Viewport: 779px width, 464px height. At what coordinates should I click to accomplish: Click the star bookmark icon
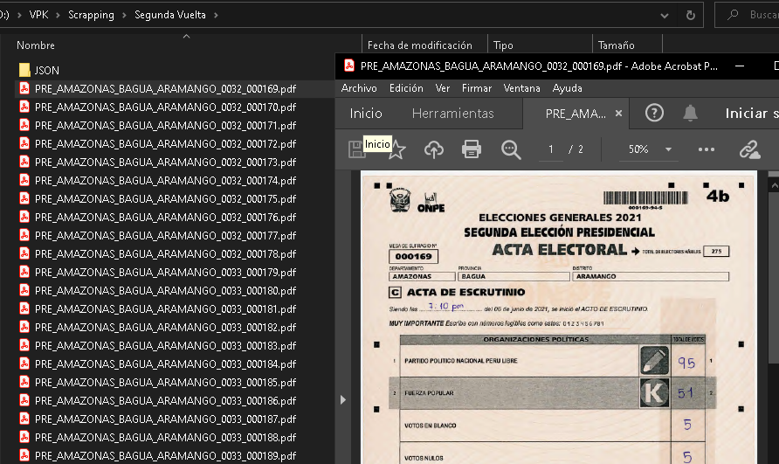397,150
